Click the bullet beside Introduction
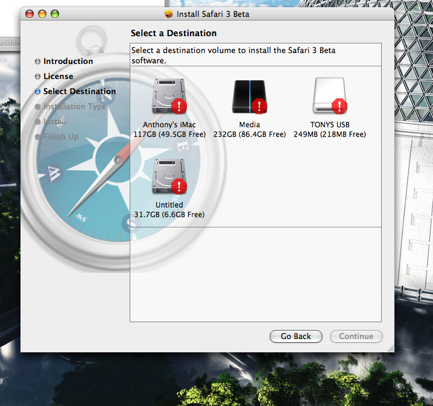433x406 pixels. (x=37, y=62)
